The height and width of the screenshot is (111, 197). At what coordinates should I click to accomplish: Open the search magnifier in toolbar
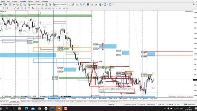click(x=194, y=5)
